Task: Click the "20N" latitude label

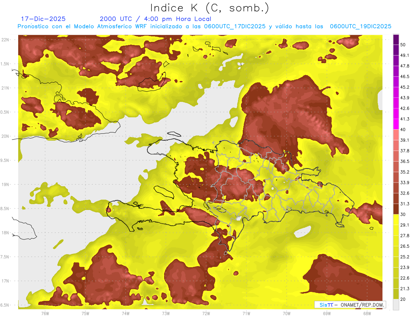Action: [5, 136]
